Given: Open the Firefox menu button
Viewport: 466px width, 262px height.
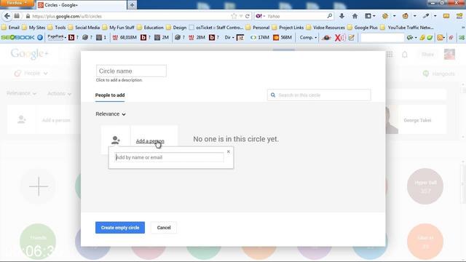Looking at the screenshot, I should (17, 3).
